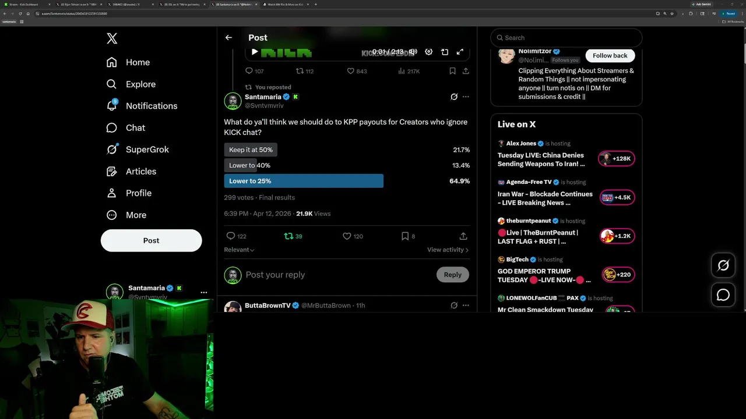Join Alex Jones live space +128K

[x=616, y=158]
